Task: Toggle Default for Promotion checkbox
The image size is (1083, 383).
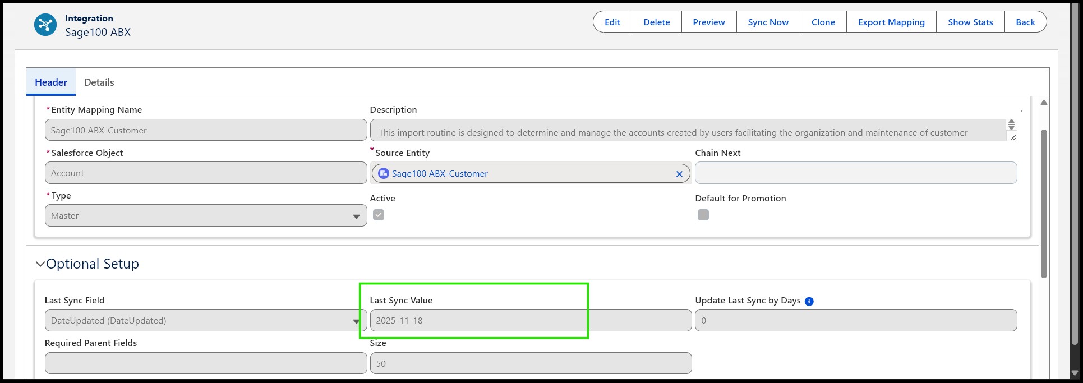Action: pyautogui.click(x=703, y=215)
